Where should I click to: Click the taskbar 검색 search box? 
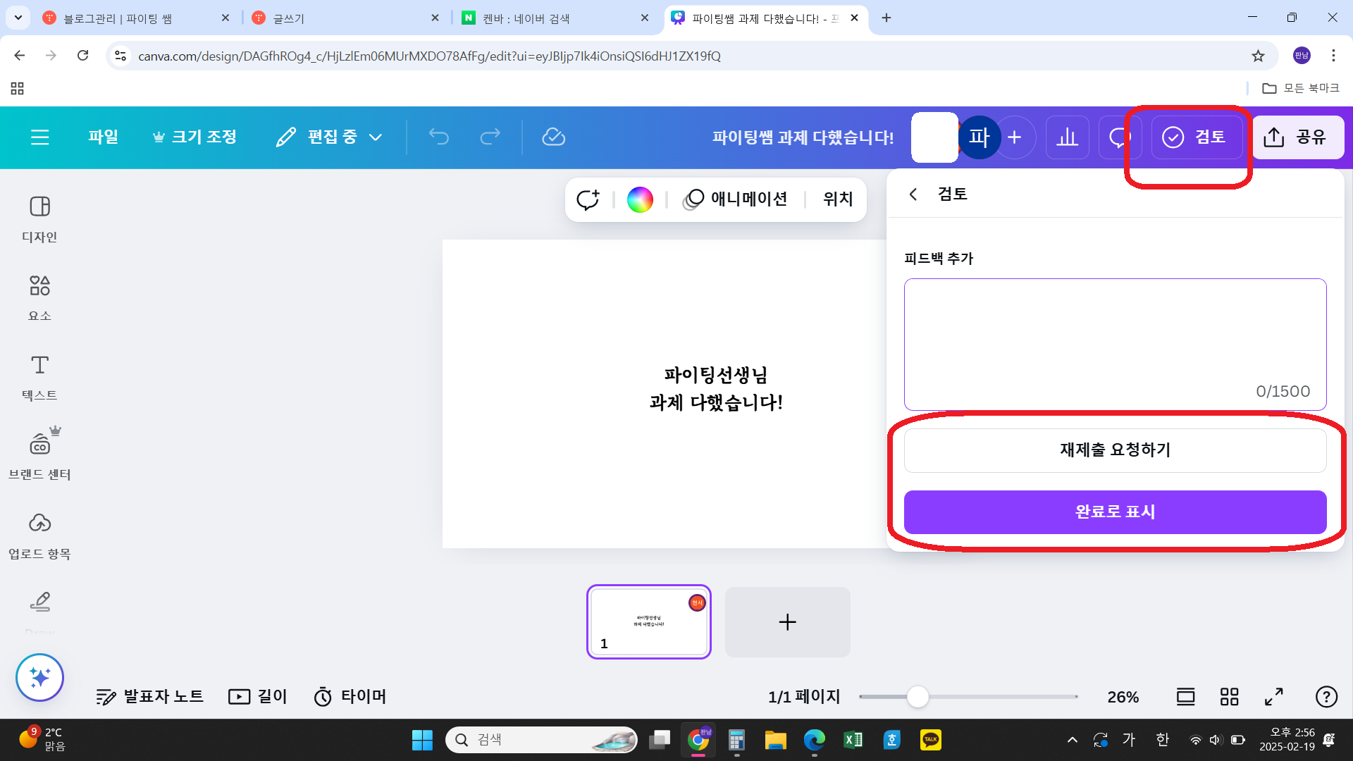541,740
